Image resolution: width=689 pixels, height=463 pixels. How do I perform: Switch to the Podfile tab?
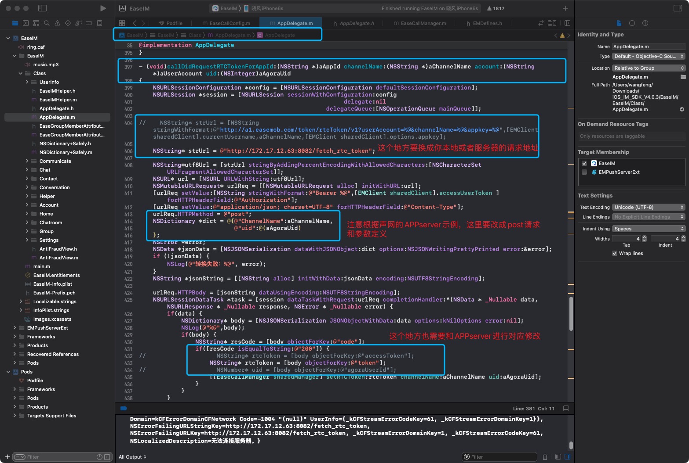[171, 23]
